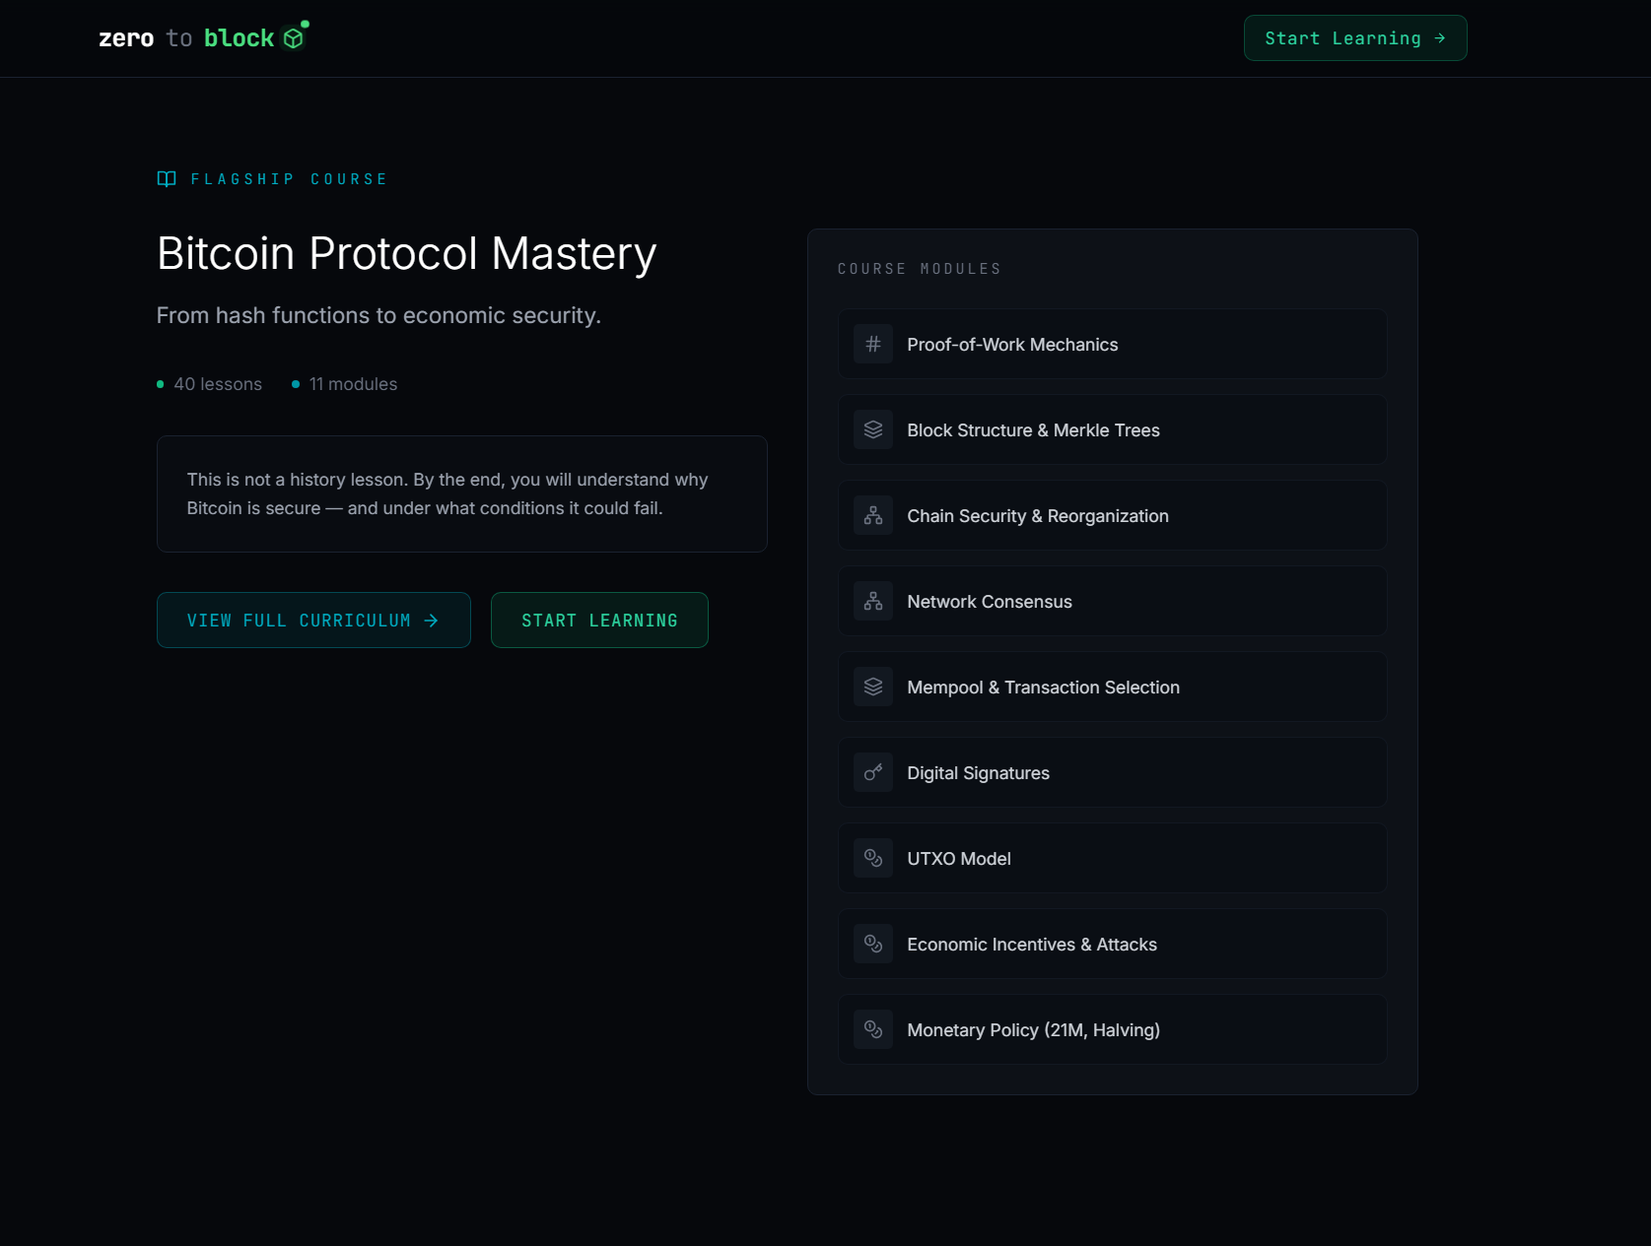Image resolution: width=1651 pixels, height=1246 pixels.
Task: Click the coin icon beside Monetary Policy
Action: 872,1029
